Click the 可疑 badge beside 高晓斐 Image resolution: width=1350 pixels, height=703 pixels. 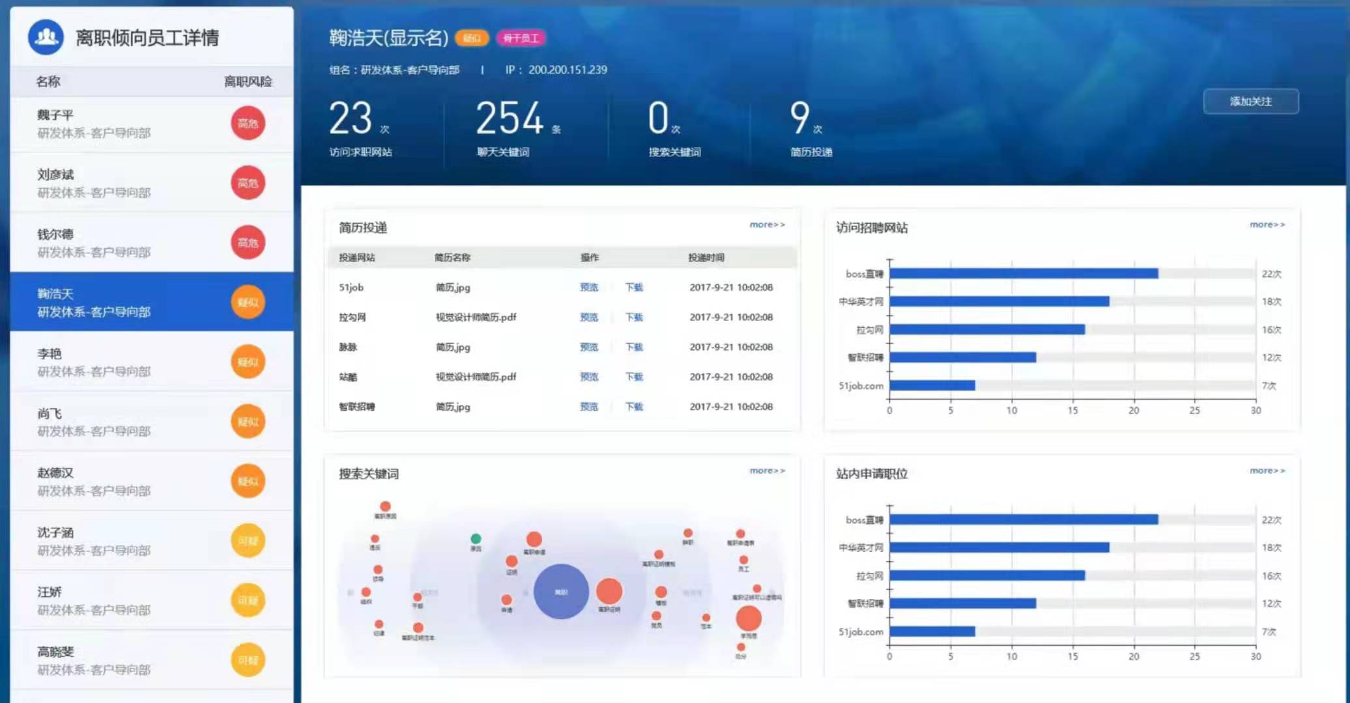point(248,659)
